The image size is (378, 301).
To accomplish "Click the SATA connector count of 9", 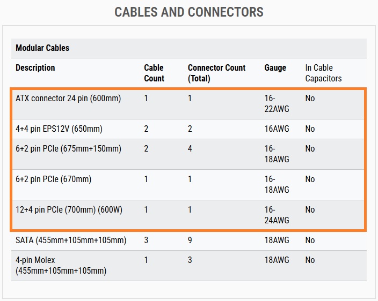I will click(190, 240).
